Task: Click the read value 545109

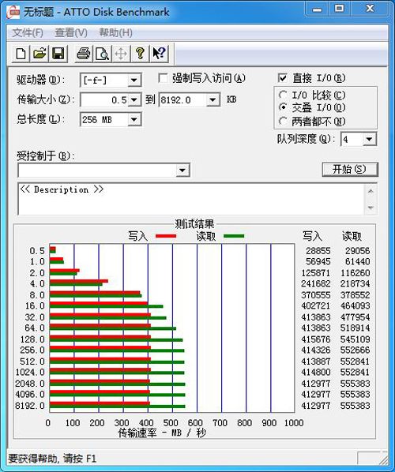Action: (355, 339)
